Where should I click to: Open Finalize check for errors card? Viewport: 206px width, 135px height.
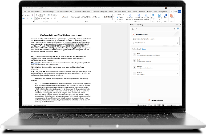click(x=156, y=74)
